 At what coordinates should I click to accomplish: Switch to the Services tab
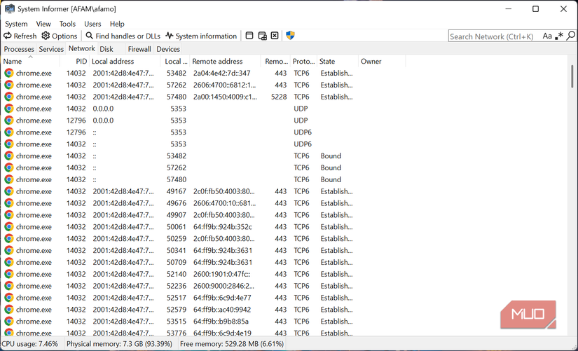coord(51,49)
